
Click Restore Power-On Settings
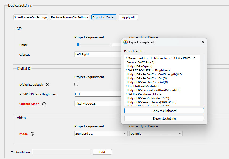(70, 17)
